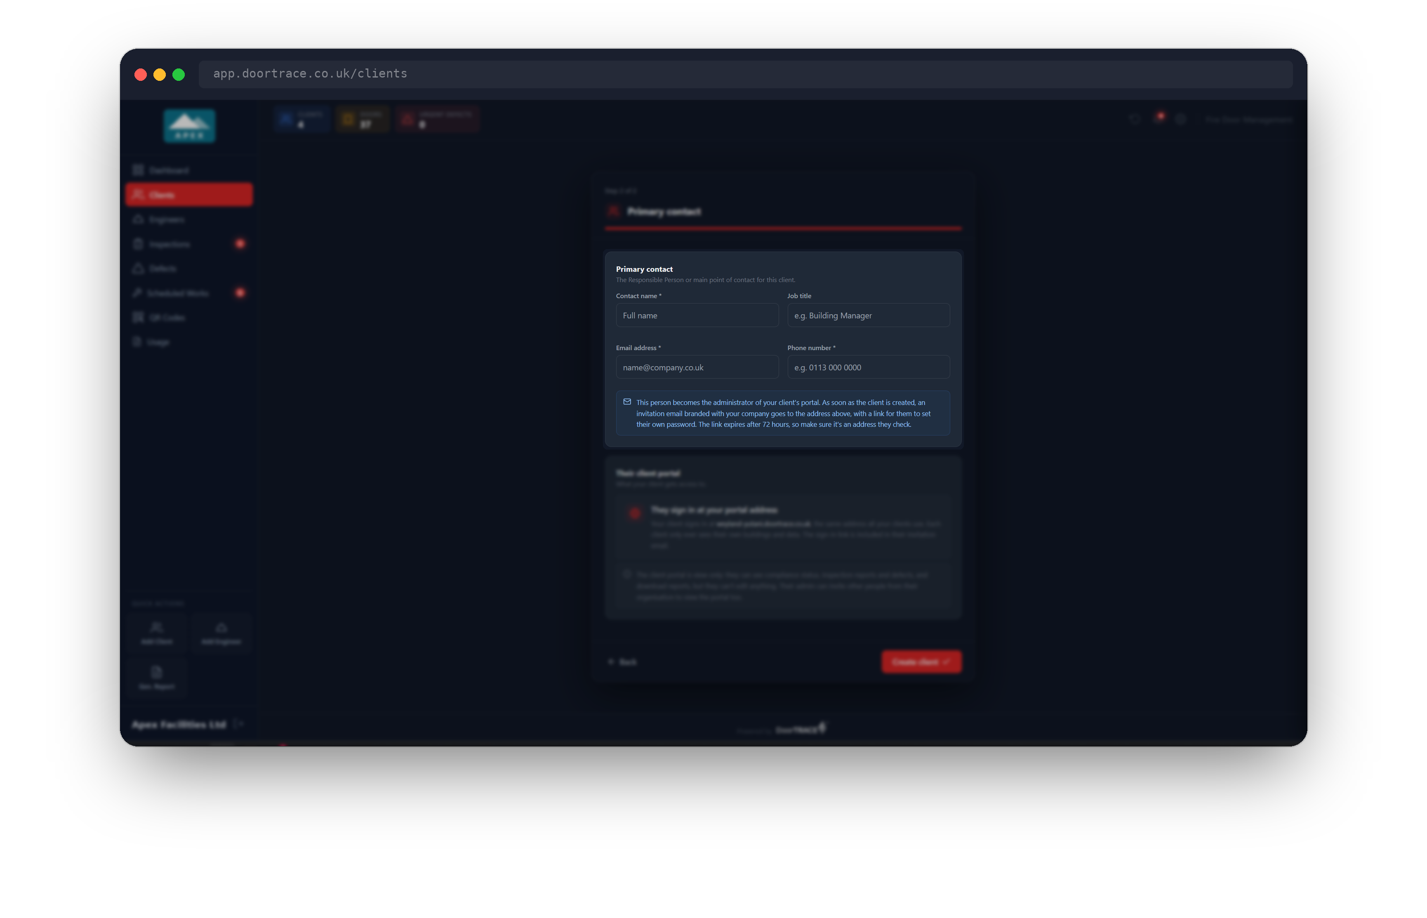Click the browser address bar showing app.doortrace.co.uk/clients
This screenshot has width=1427, height=918.
point(745,74)
